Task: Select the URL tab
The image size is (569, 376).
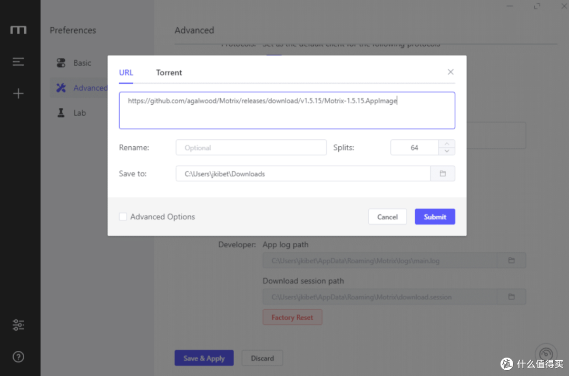Action: click(x=126, y=73)
